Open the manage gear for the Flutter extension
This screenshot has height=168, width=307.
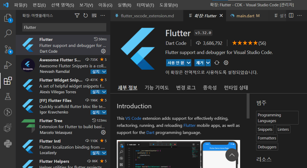103,52
